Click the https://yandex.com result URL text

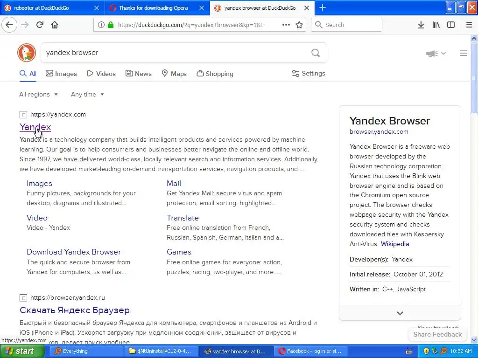(58, 115)
